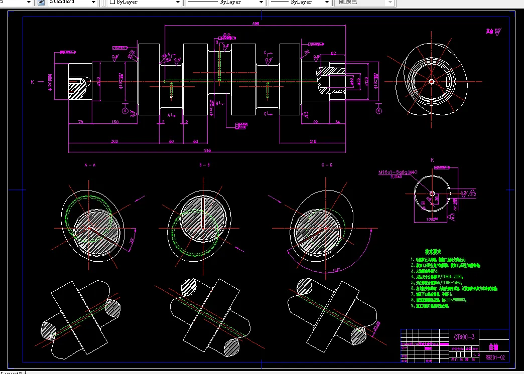This screenshot has width=524, height=374.
Task: Click technical requirement line with GB/T1184-1996
Action: pyautogui.click(x=436, y=282)
